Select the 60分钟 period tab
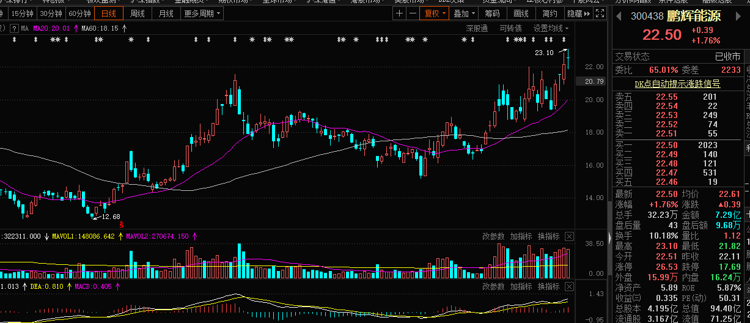750x323 pixels. tap(79, 13)
